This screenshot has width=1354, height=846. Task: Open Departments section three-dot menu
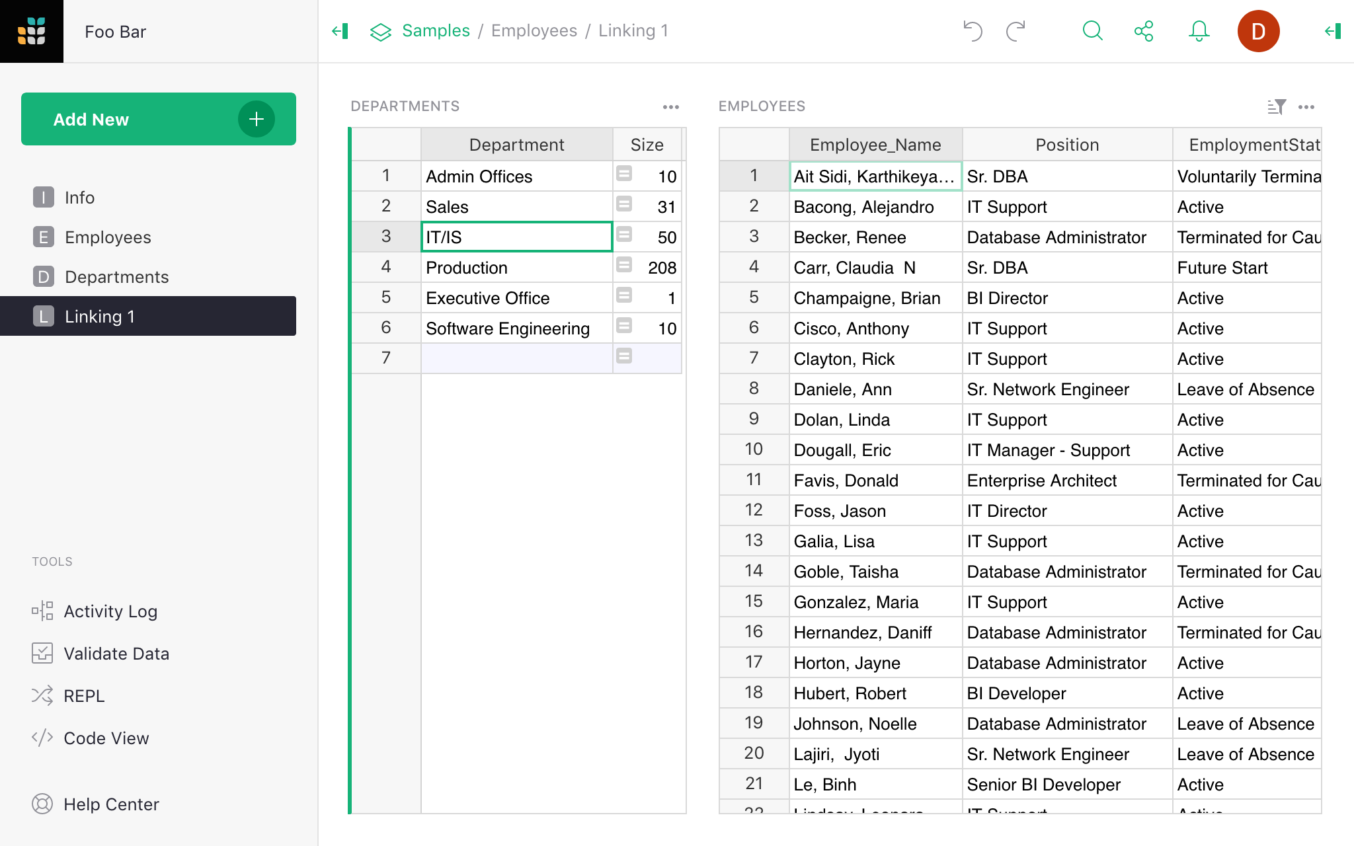pyautogui.click(x=670, y=106)
